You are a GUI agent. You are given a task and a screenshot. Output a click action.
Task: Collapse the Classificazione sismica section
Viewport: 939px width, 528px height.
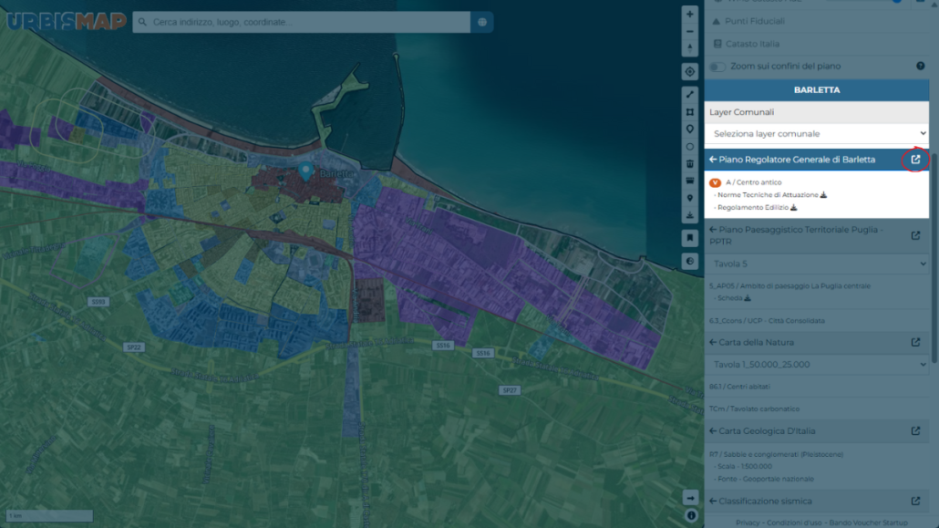[713, 501]
